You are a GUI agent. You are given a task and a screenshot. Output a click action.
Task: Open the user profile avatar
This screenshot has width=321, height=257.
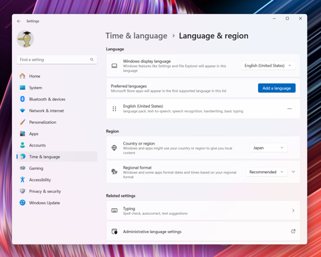click(25, 39)
